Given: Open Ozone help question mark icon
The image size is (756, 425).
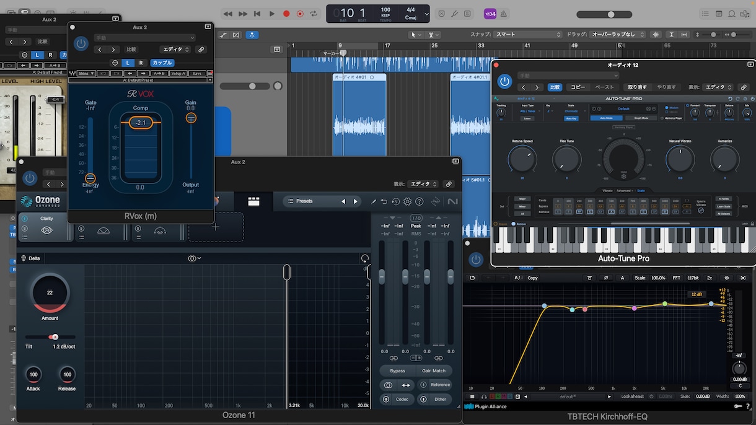Looking at the screenshot, I should (420, 201).
